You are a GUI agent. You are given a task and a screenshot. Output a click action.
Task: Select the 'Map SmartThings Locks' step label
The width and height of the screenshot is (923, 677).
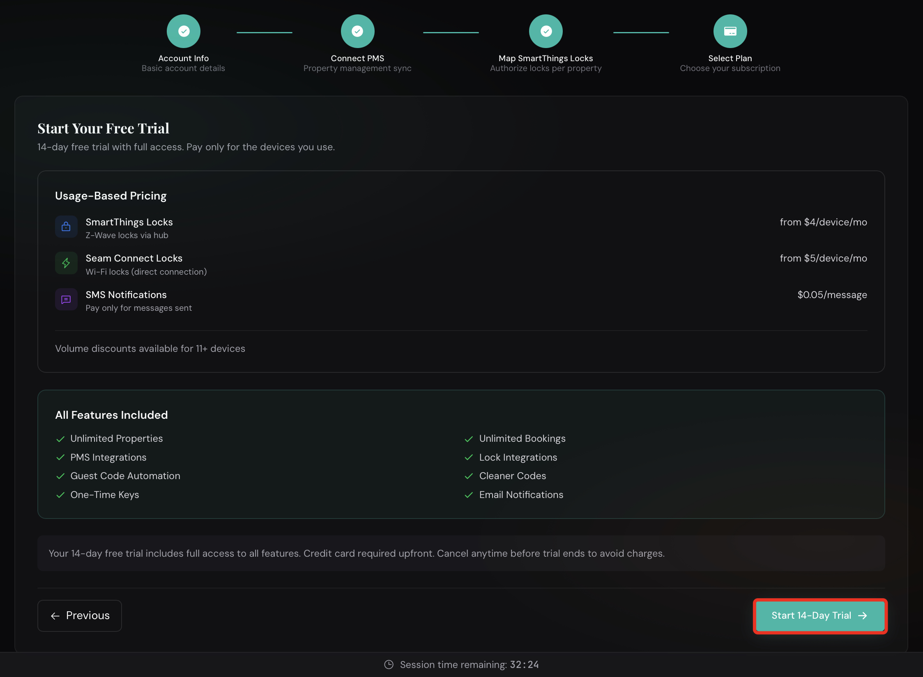pos(546,58)
